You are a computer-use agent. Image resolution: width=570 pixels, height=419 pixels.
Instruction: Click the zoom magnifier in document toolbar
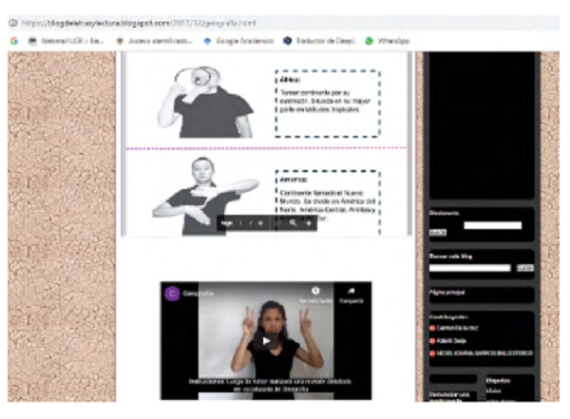[294, 223]
